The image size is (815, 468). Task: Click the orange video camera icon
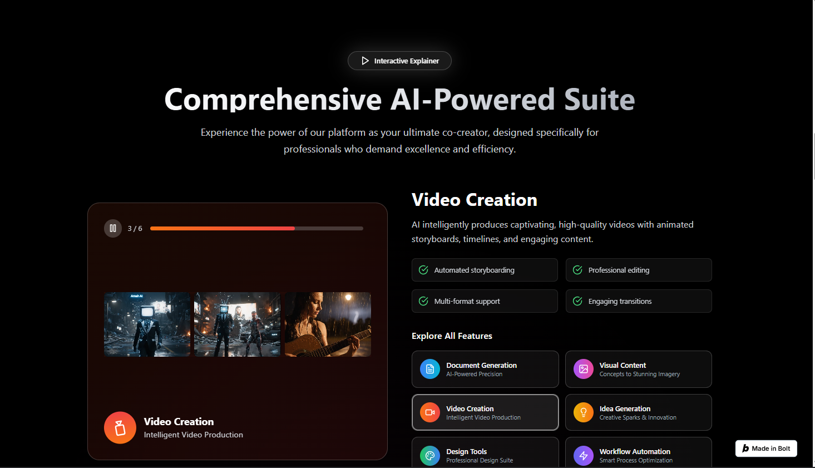point(429,412)
